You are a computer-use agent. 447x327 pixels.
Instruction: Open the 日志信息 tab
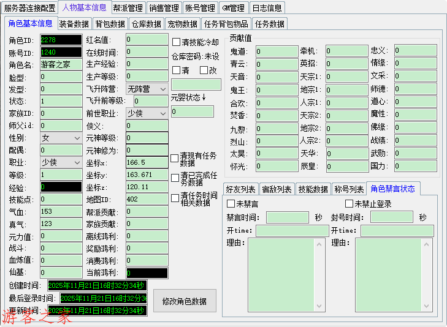[267, 8]
